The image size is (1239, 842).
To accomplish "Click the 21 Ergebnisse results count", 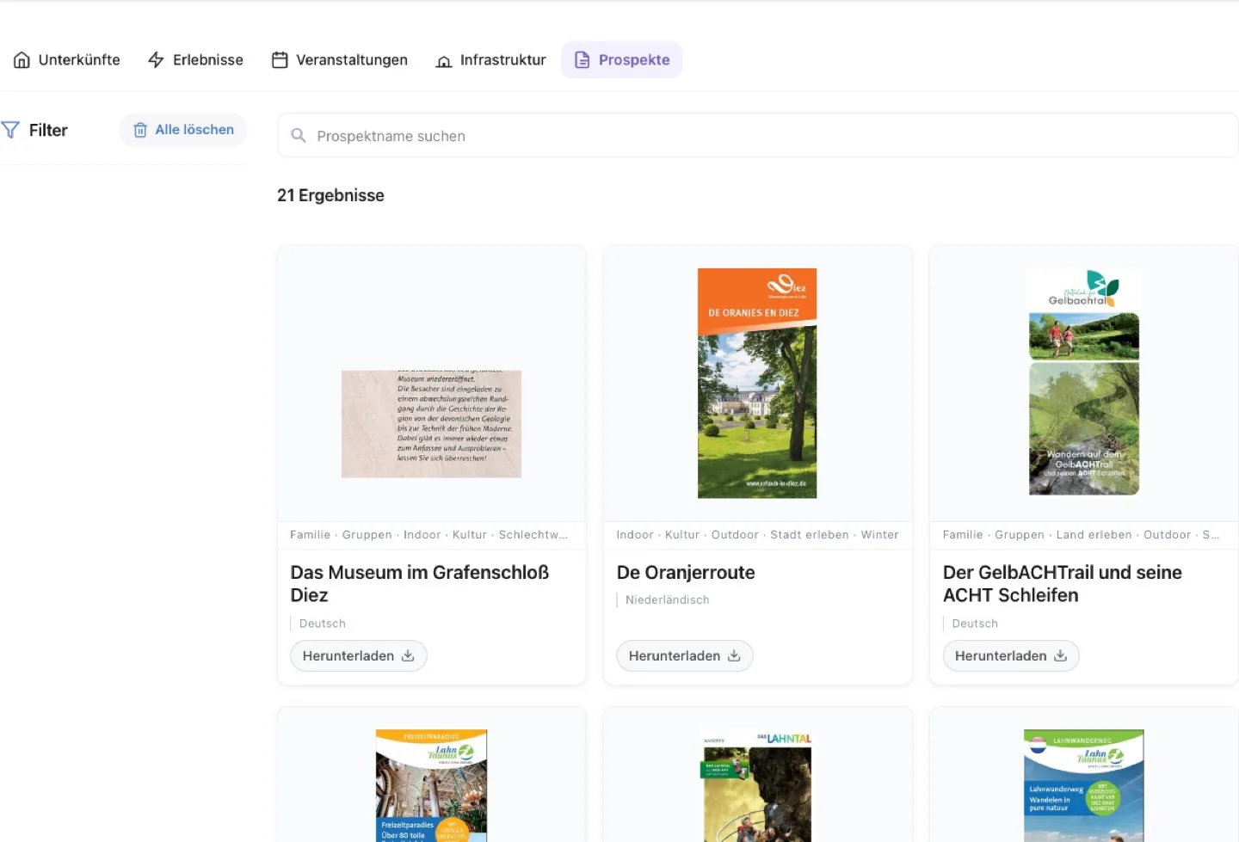I will [x=330, y=196].
